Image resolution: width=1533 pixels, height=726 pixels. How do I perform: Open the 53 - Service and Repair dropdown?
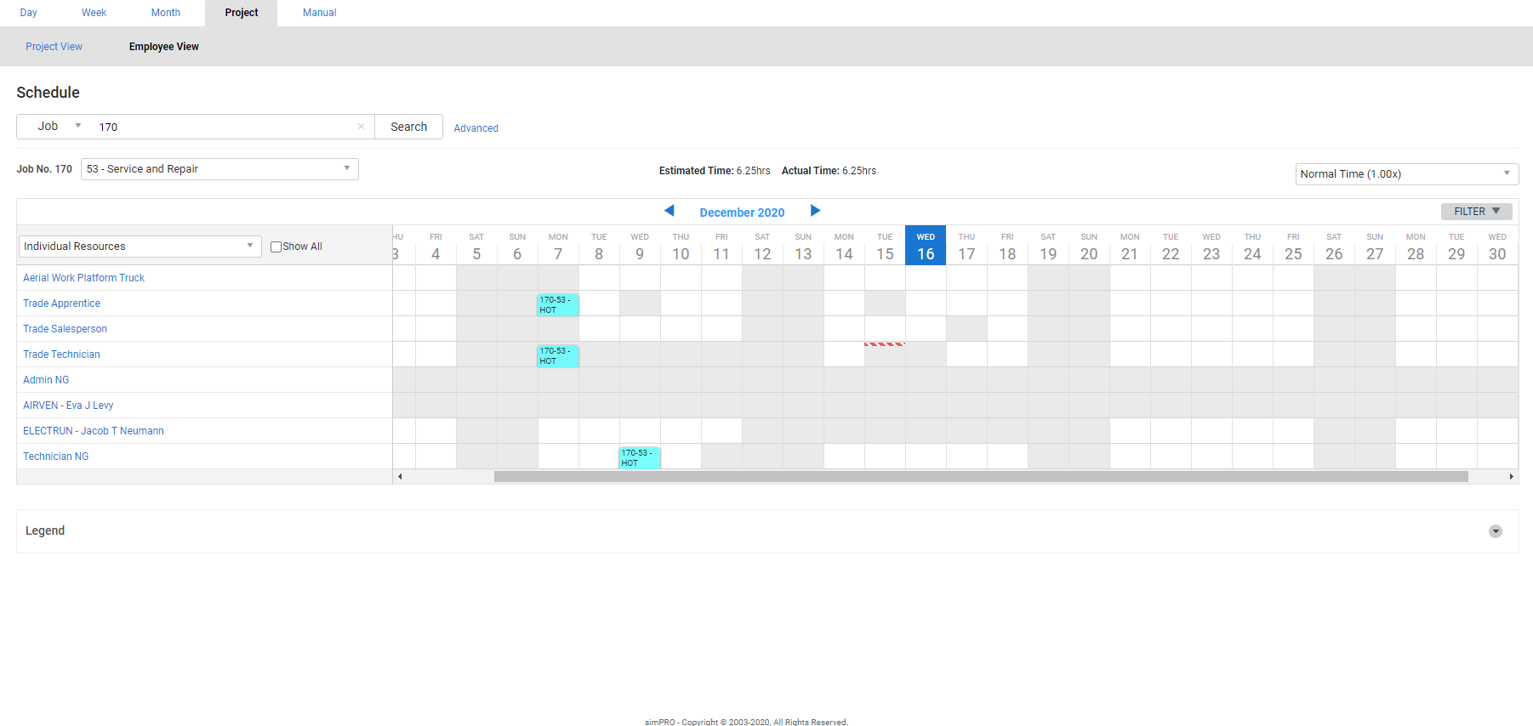(x=219, y=169)
